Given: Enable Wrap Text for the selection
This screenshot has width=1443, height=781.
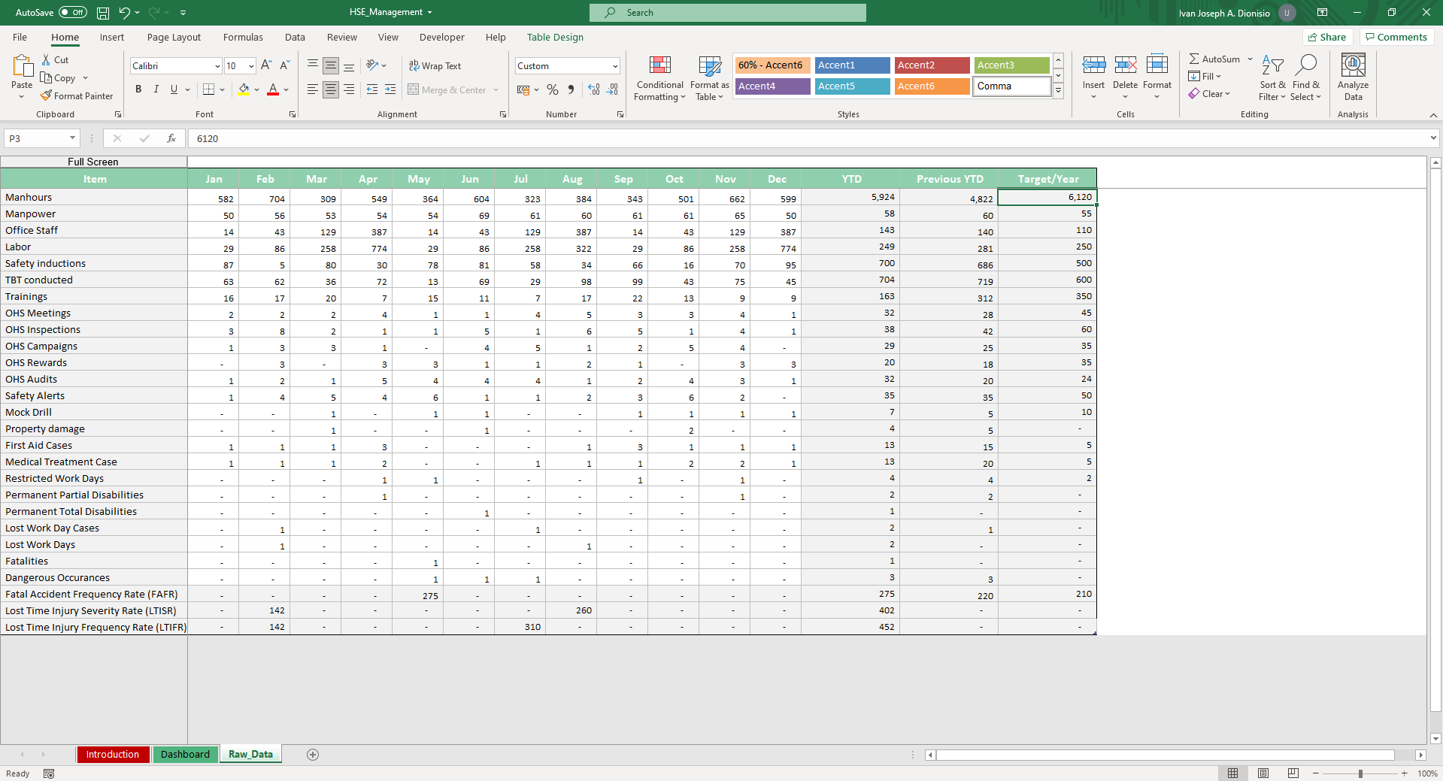Looking at the screenshot, I should [435, 65].
